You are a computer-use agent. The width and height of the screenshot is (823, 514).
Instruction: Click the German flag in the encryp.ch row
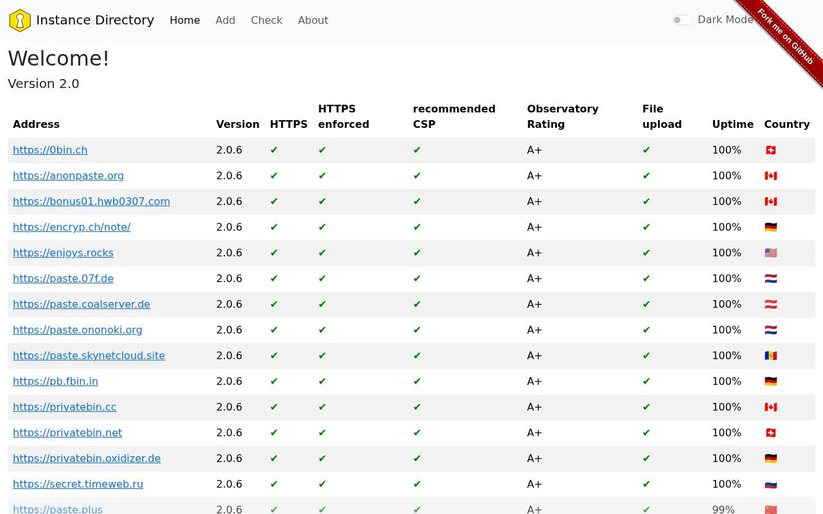coord(770,227)
